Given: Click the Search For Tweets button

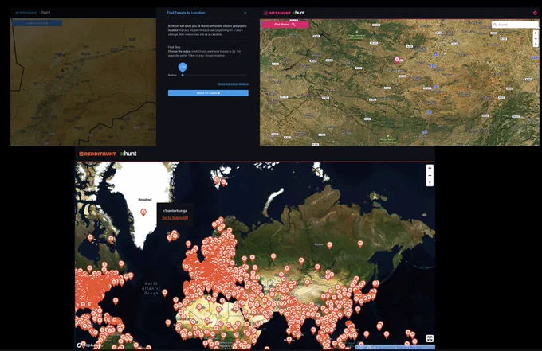Looking at the screenshot, I should (x=208, y=93).
